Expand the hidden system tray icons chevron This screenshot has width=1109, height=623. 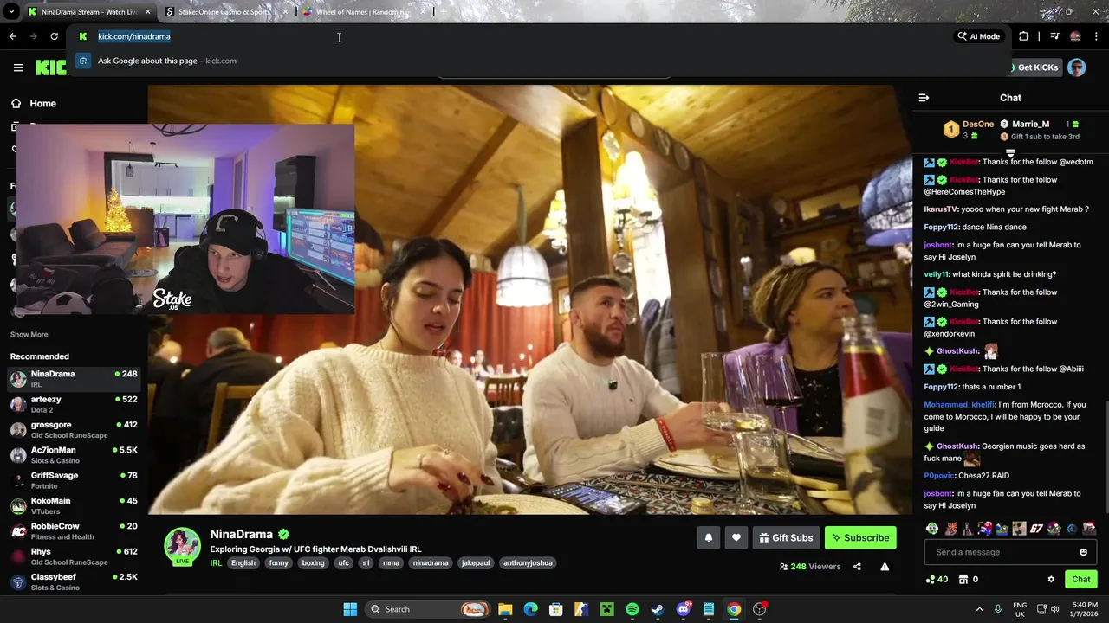979,609
